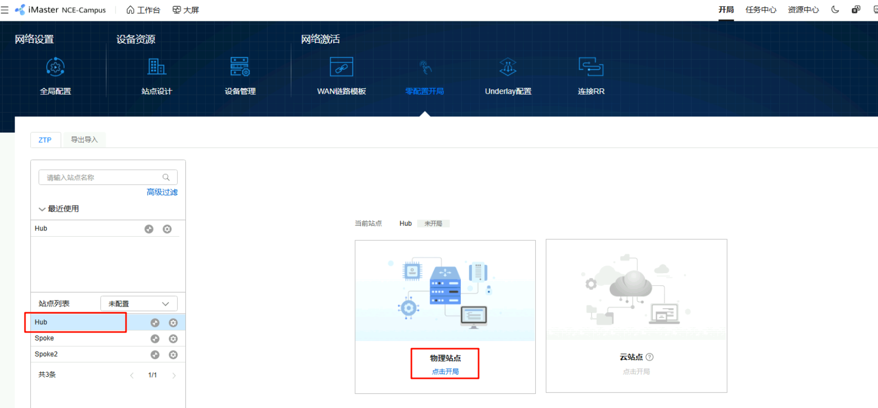Click the 连接RR icon
This screenshot has height=408, width=878.
[591, 68]
